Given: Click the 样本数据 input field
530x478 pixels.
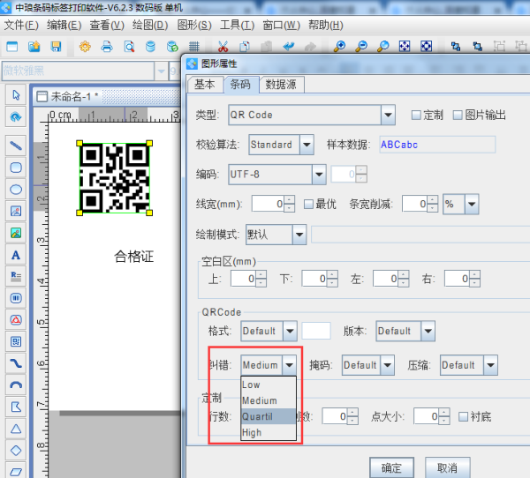Looking at the screenshot, I should pos(436,145).
